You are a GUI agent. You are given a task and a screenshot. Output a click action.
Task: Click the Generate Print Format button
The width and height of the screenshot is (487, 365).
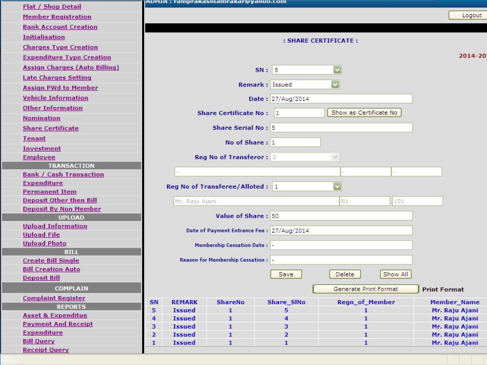point(366,289)
